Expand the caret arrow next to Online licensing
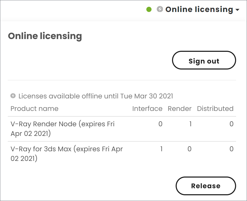This screenshot has height=201, width=247. click(x=237, y=10)
